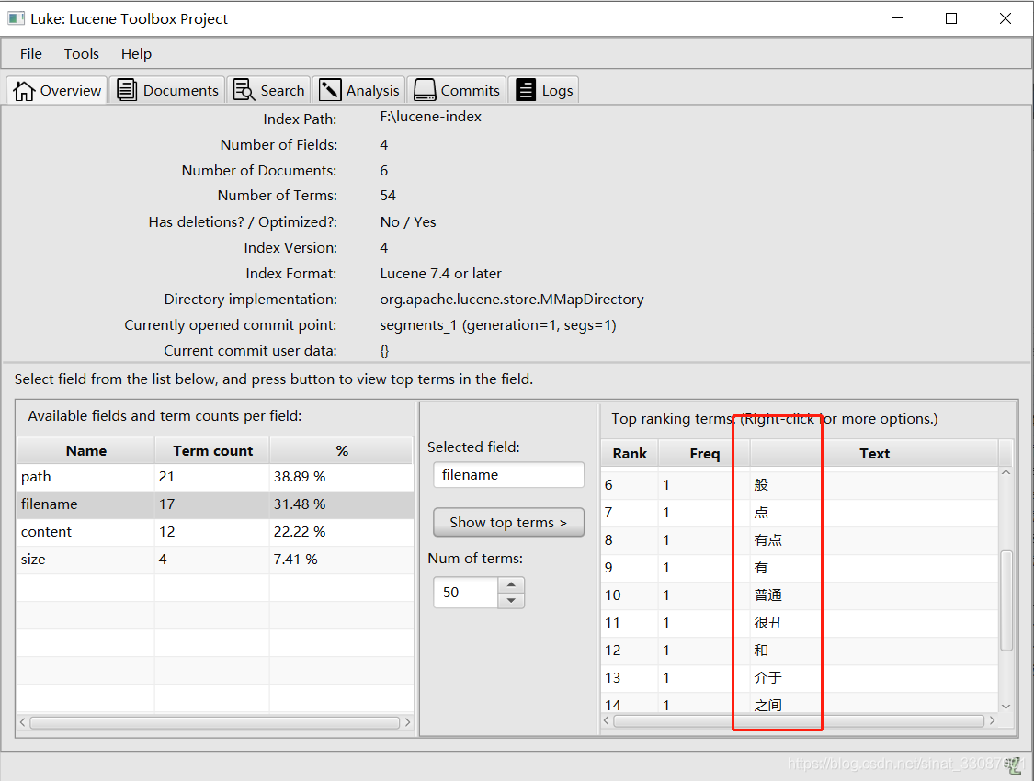Select the term 普通 at rank 10

point(800,595)
